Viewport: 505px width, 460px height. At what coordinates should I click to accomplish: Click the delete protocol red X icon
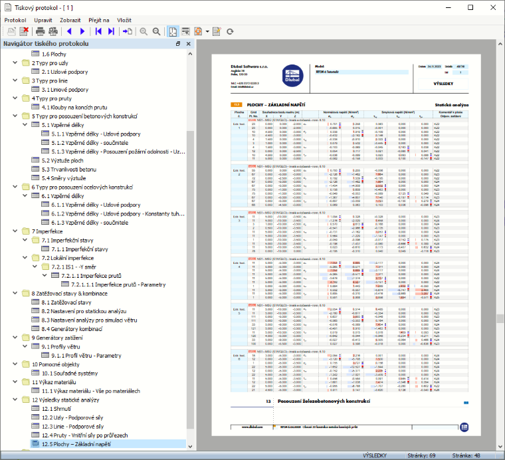(24, 31)
